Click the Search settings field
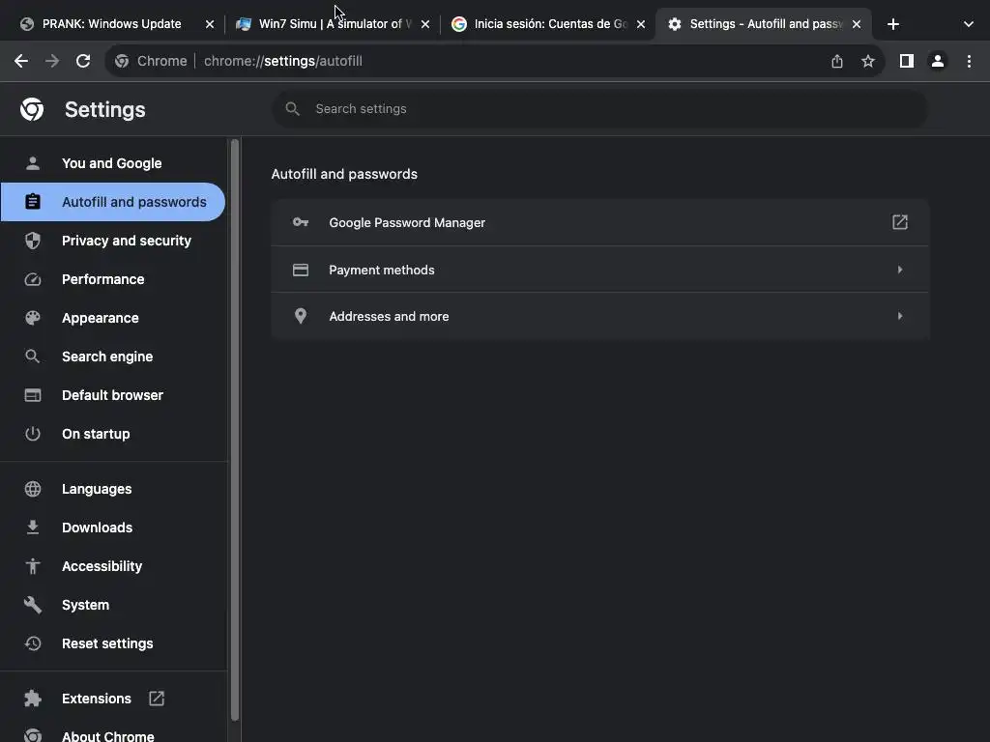 click(599, 109)
